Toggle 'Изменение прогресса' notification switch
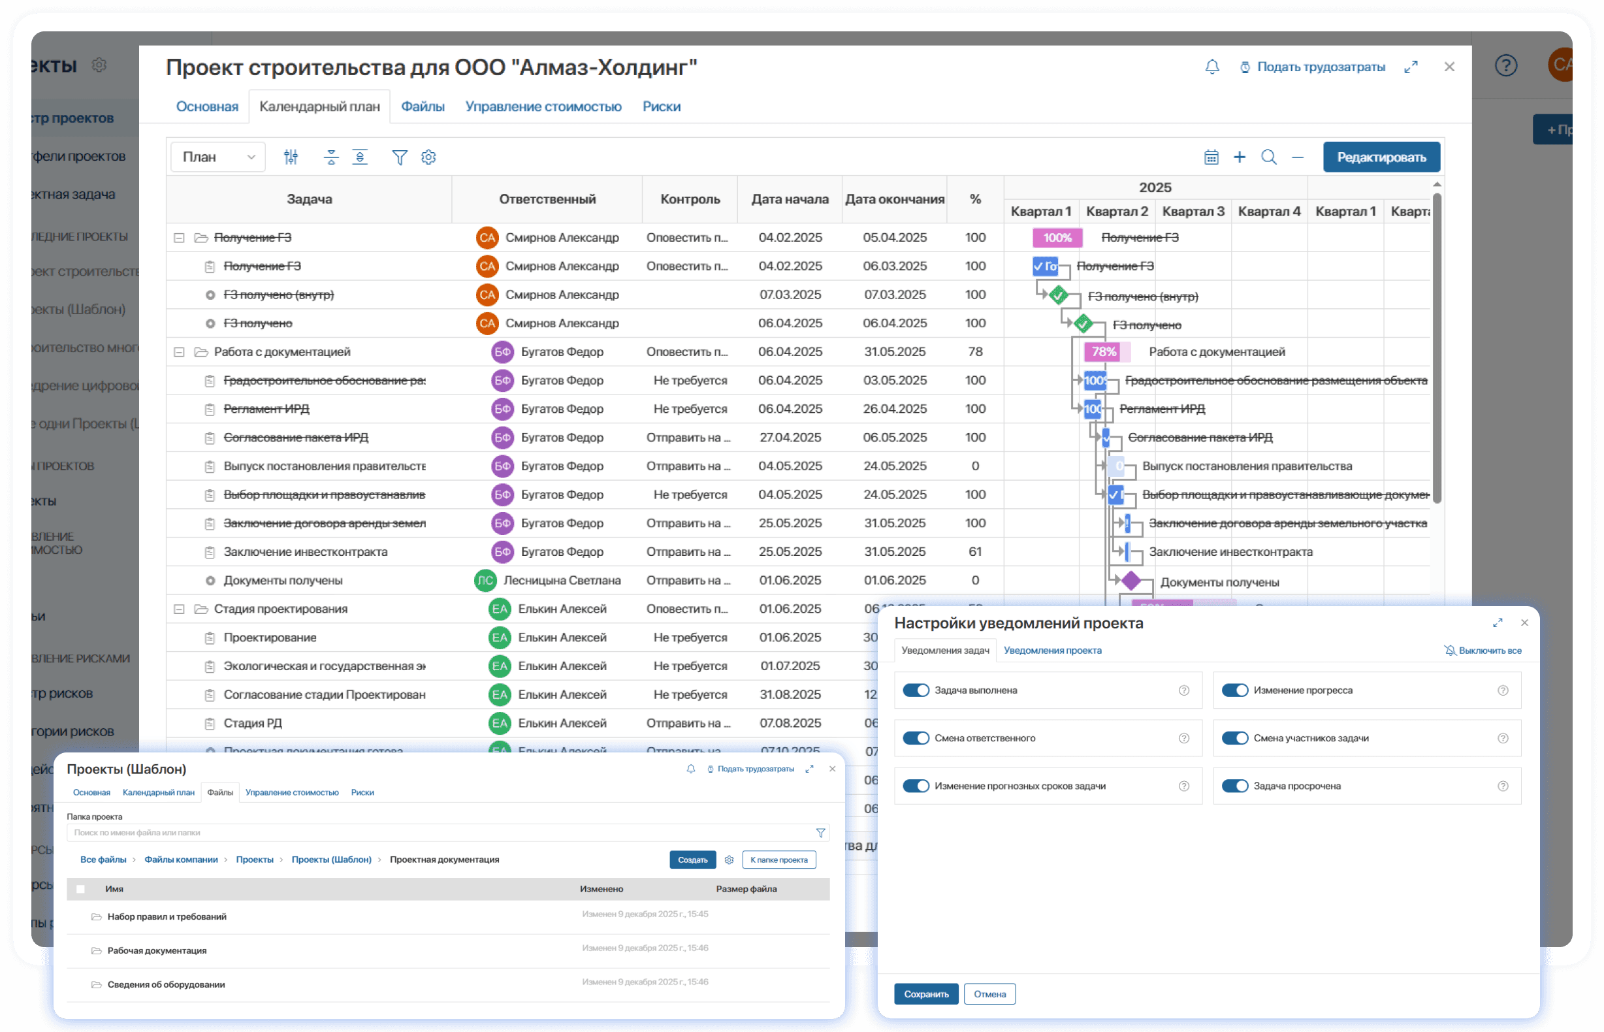 pos(1234,690)
